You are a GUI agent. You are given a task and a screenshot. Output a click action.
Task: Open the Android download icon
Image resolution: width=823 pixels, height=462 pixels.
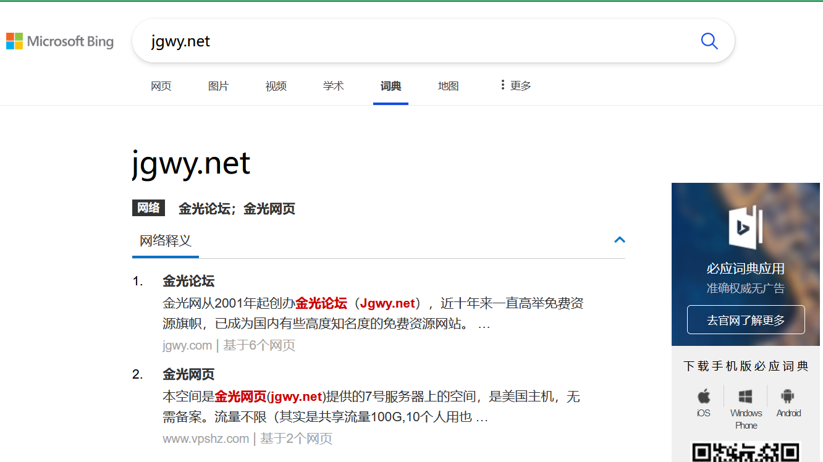(788, 397)
